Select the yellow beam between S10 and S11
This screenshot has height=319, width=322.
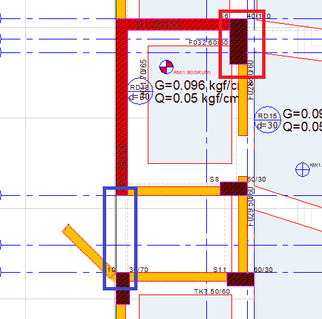pyautogui.click(x=178, y=277)
